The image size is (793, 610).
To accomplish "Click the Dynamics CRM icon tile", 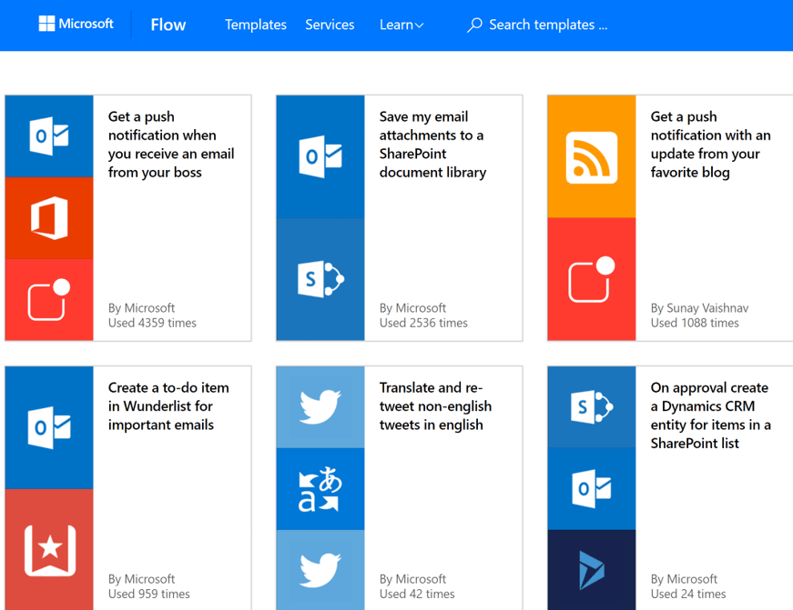I will (x=591, y=570).
